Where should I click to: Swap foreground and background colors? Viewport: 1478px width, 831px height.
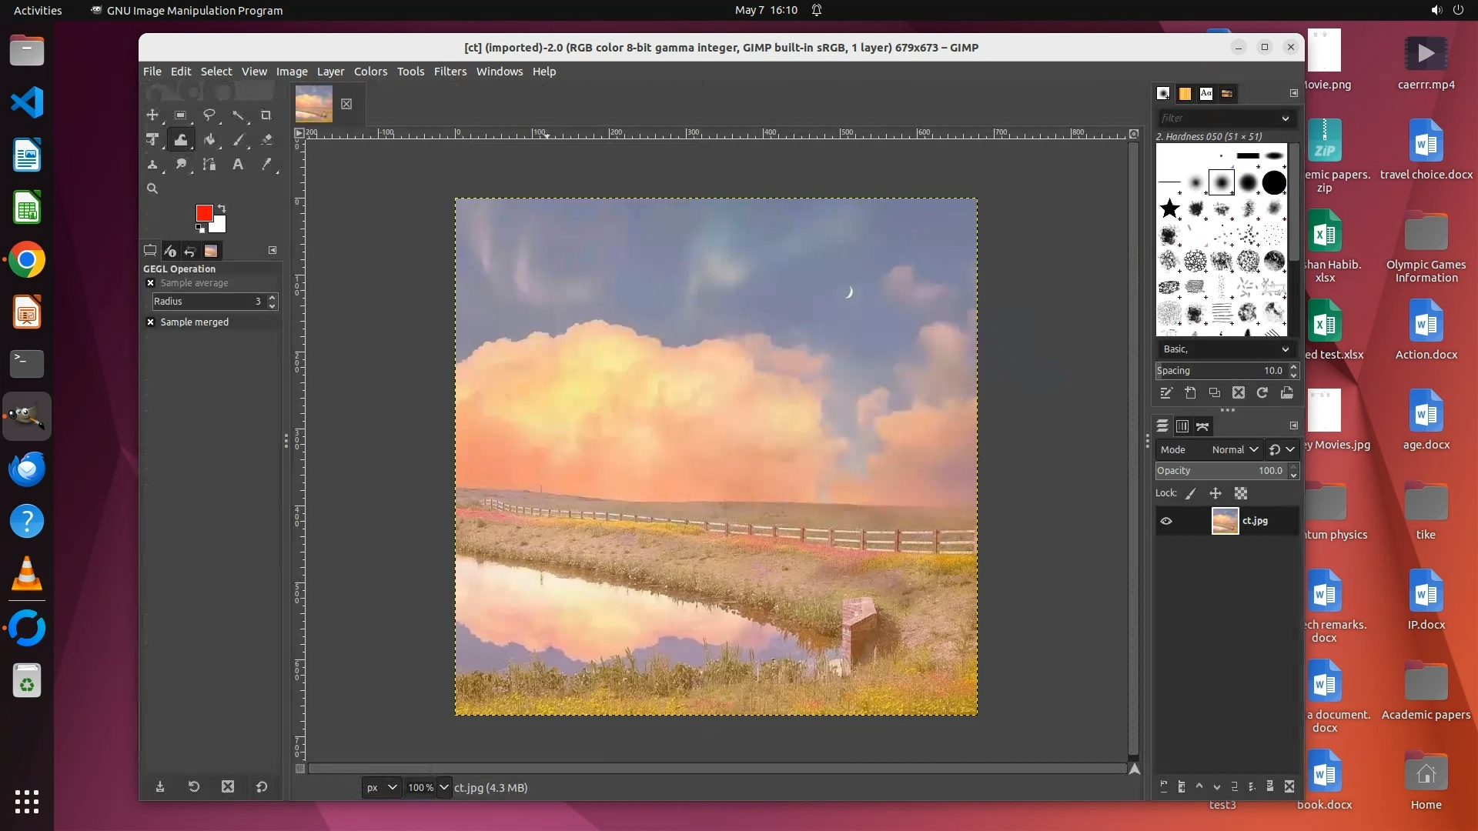222,209
